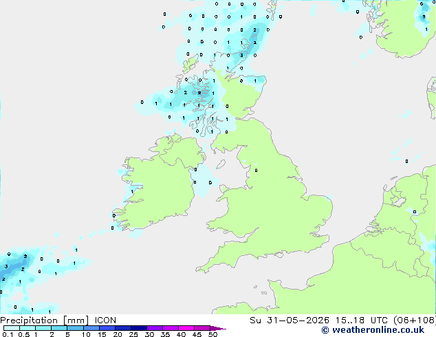Click the 'Su 31-05-2026' date text
This screenshot has height=337, width=436.
tap(290, 320)
